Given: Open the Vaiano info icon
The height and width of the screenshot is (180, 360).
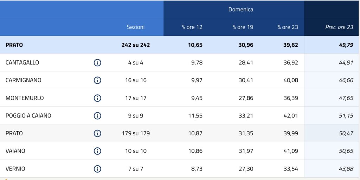Looking at the screenshot, I should point(97,151).
